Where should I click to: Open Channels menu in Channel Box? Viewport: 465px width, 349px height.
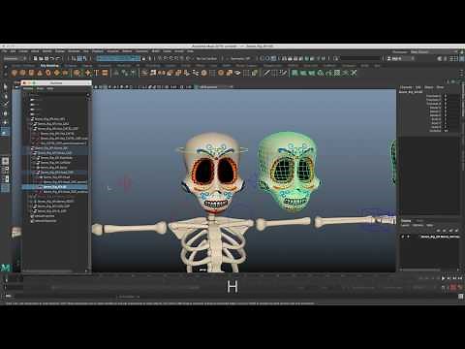(406, 87)
